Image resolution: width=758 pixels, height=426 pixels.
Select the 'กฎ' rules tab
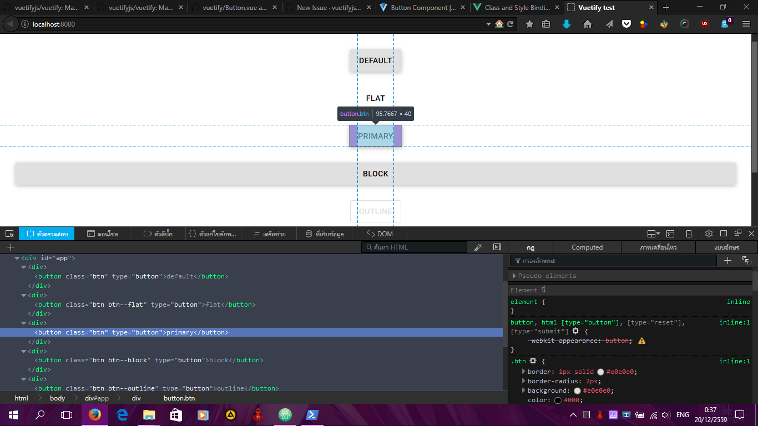pyautogui.click(x=531, y=247)
